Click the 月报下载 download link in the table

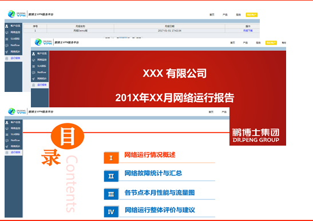tap(248, 30)
